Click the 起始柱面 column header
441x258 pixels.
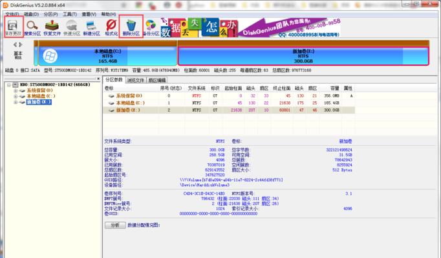233,88
